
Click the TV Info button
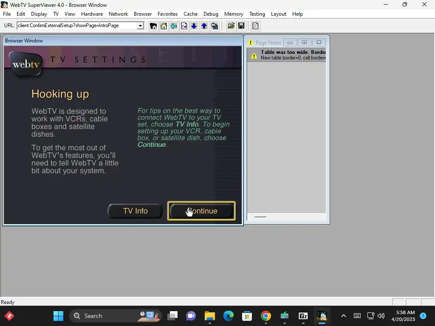pyautogui.click(x=135, y=211)
